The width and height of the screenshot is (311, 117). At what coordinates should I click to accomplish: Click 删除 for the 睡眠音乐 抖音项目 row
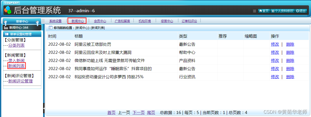coord(290,69)
